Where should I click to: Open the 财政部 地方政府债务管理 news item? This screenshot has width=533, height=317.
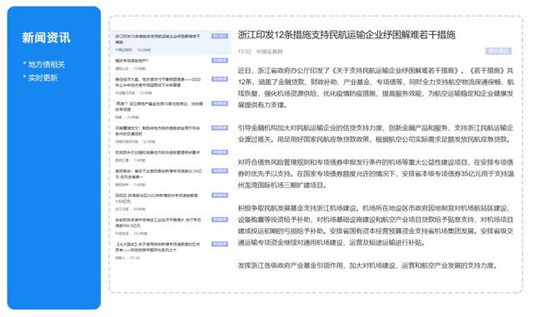[172, 156]
